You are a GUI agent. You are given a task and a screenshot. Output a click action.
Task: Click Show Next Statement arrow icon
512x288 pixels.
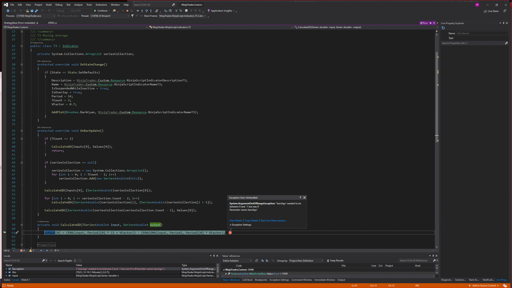click(x=137, y=11)
